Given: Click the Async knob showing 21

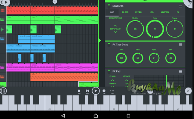Looking at the screenshot, I should 154,58.
